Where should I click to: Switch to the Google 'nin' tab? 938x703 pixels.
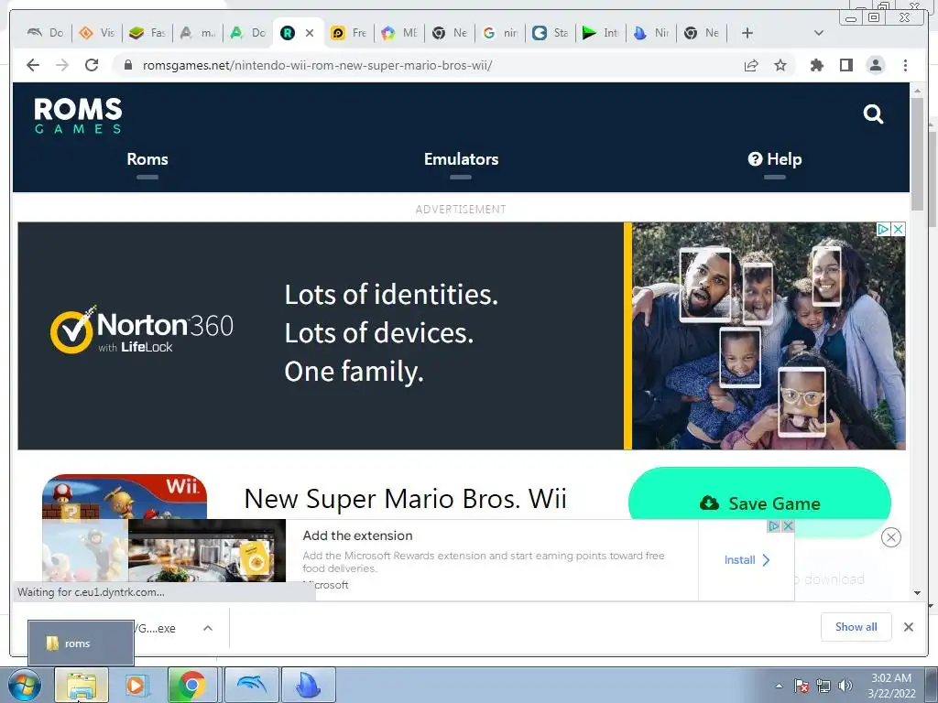(500, 33)
